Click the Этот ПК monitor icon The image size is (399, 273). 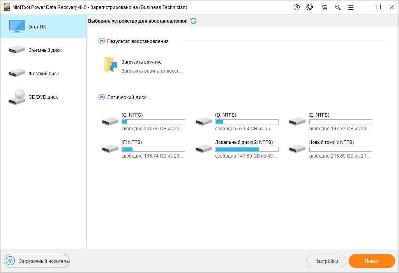(x=17, y=27)
